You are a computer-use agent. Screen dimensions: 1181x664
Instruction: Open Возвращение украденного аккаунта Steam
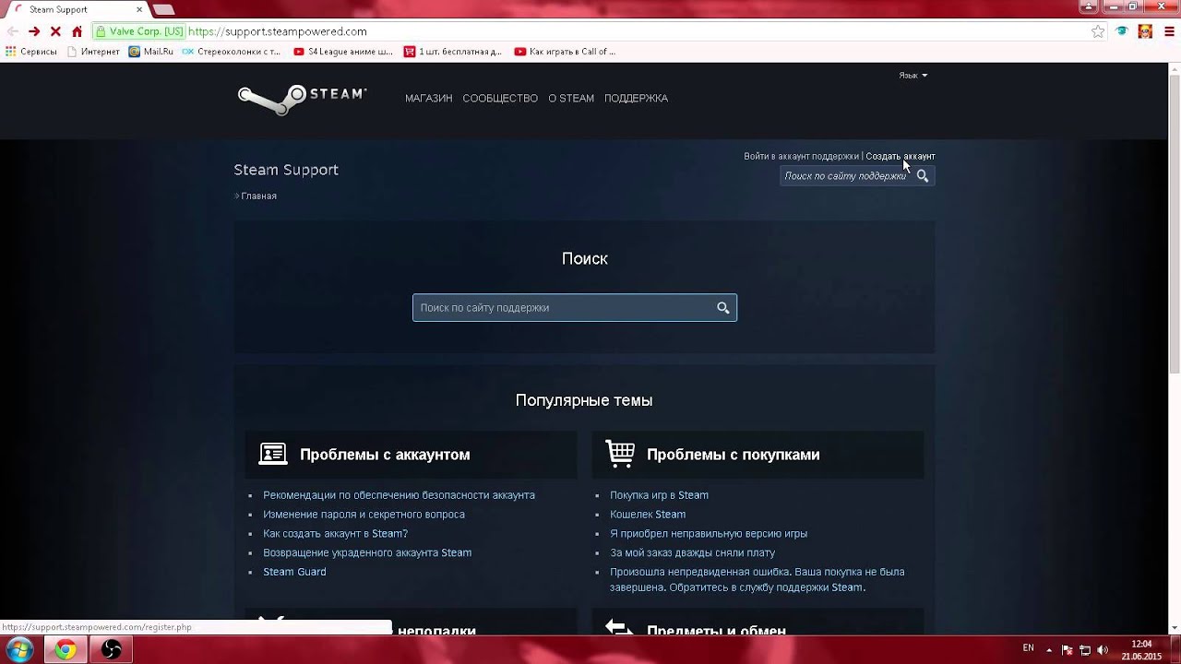[x=367, y=553]
